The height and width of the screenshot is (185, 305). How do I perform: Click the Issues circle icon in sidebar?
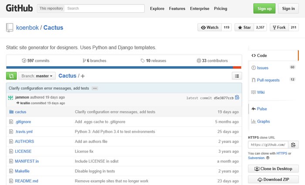pyautogui.click(x=254, y=68)
